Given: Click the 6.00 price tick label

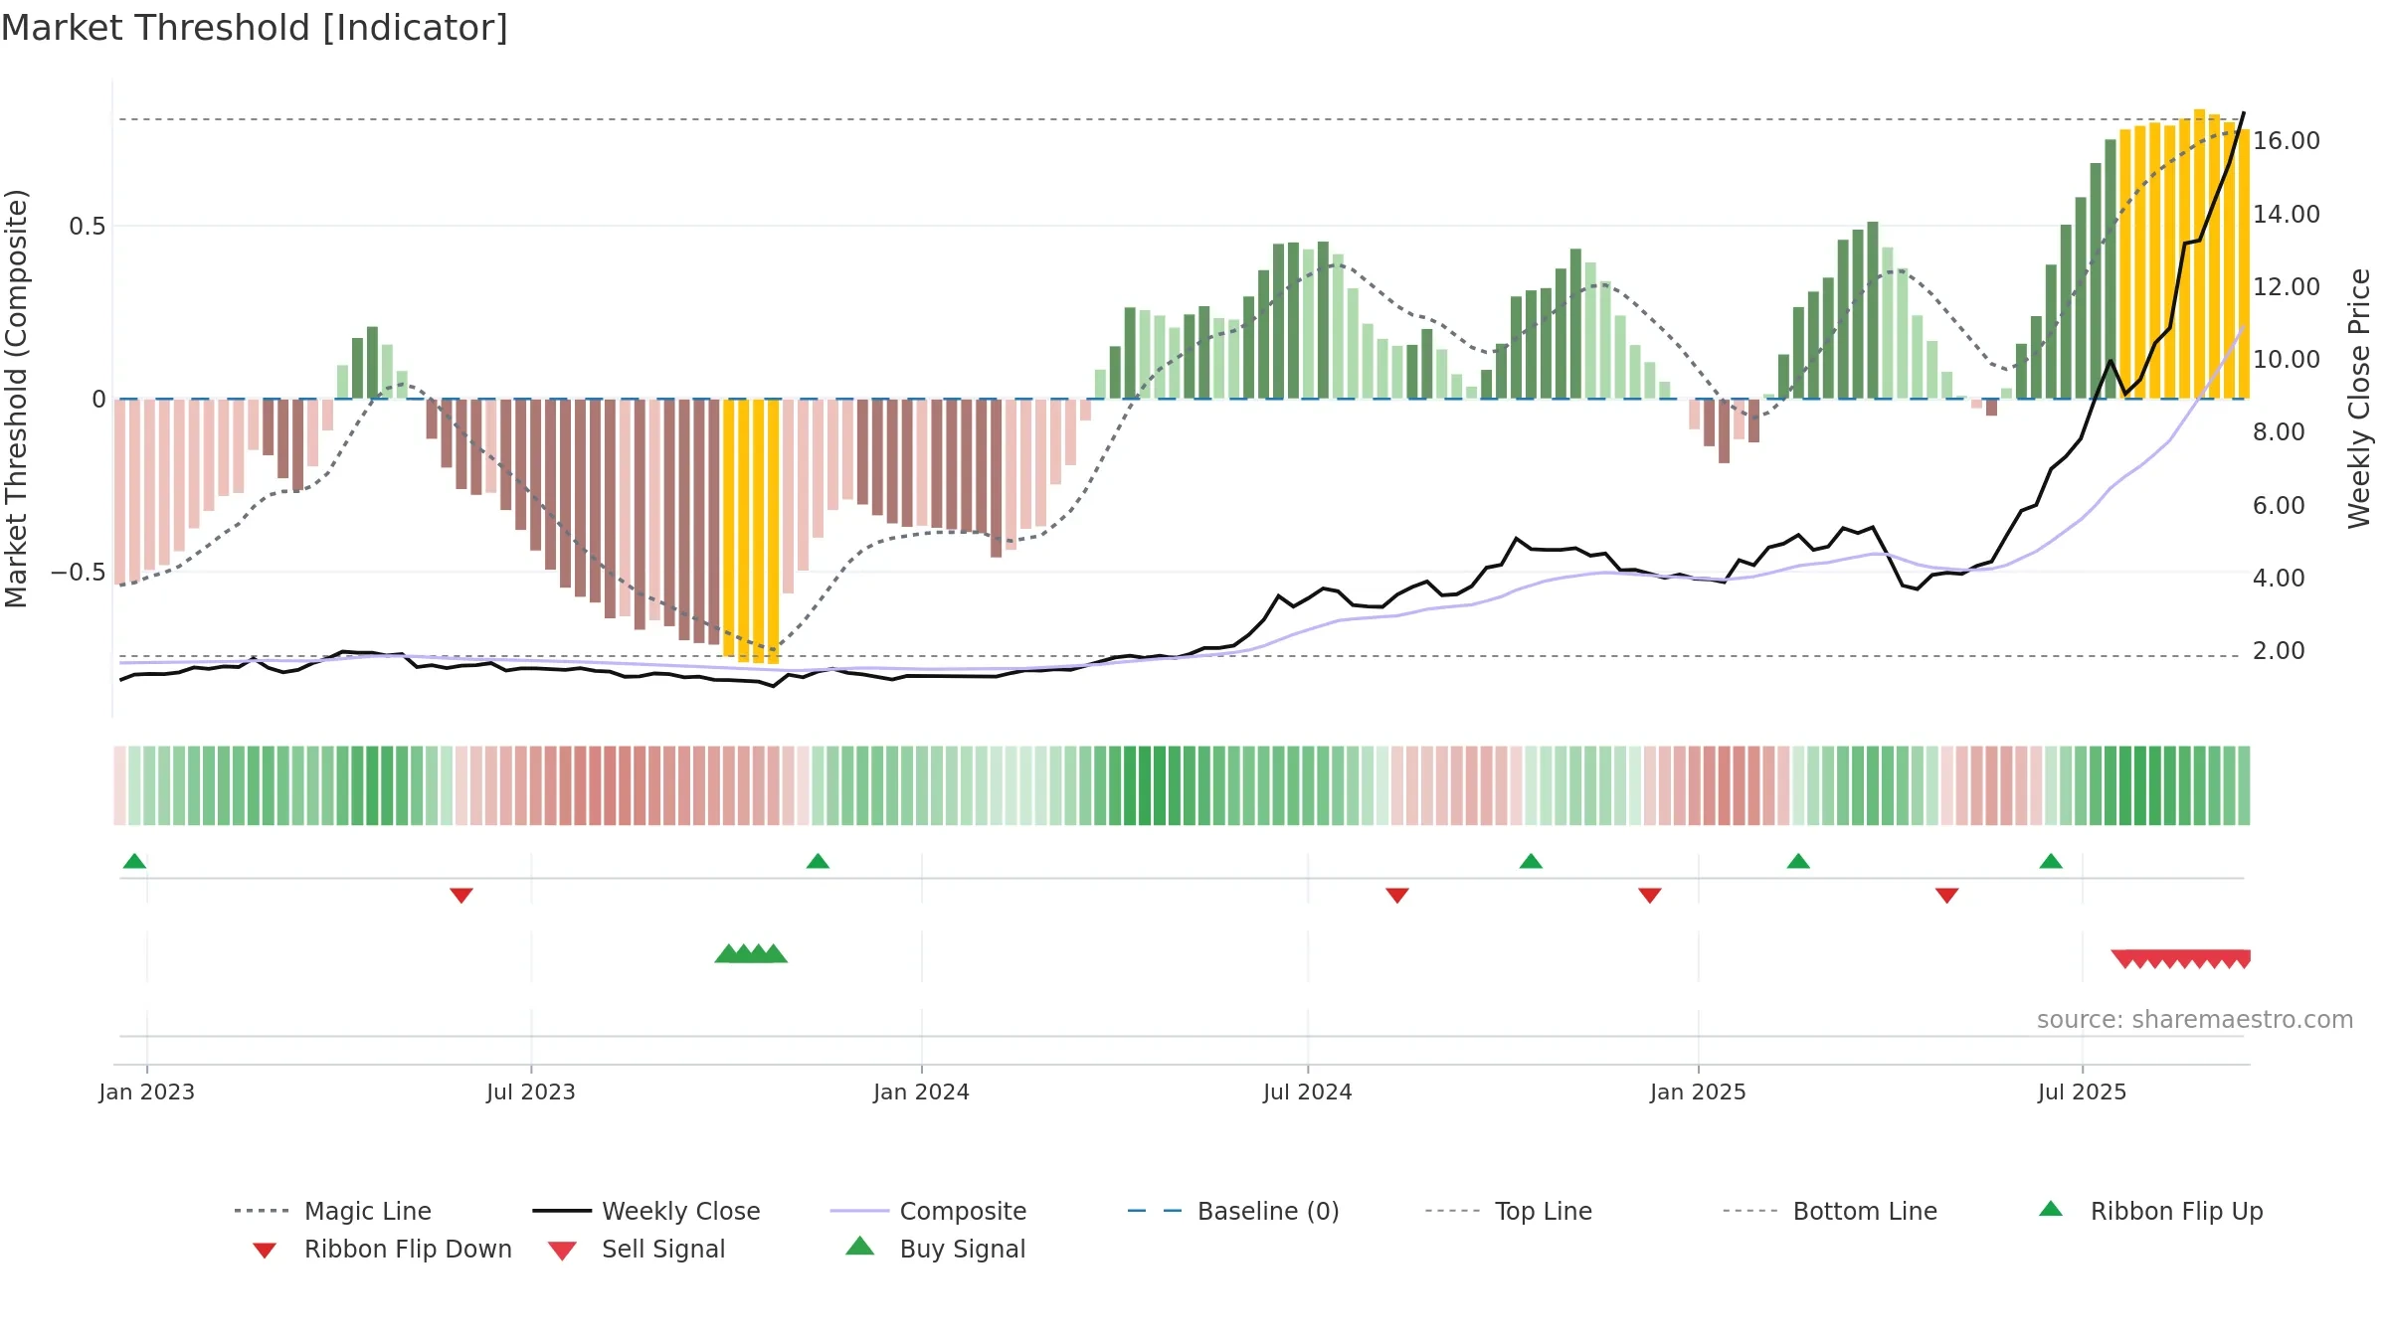Looking at the screenshot, I should 2279,505.
